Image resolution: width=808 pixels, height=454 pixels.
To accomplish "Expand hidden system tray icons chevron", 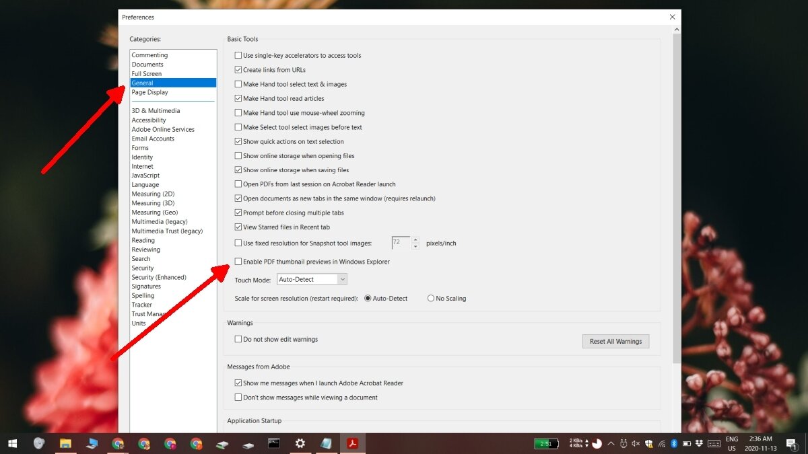I will click(x=611, y=443).
